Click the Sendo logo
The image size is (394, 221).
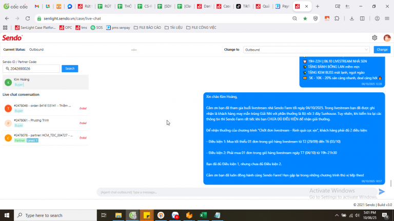tap(12, 38)
